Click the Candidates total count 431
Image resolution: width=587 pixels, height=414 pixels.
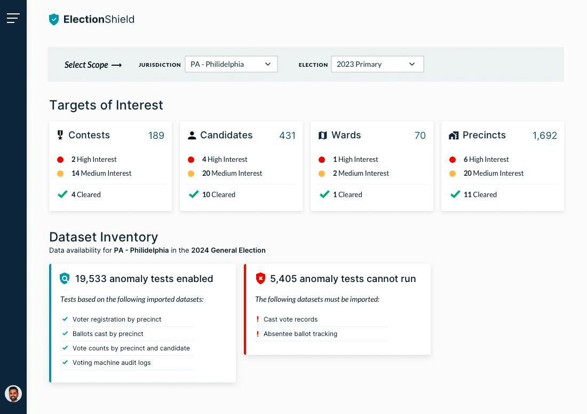[287, 135]
